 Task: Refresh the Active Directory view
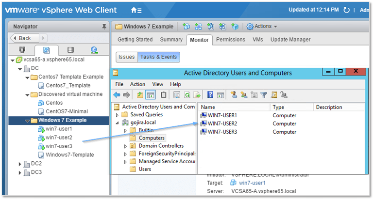(187, 95)
